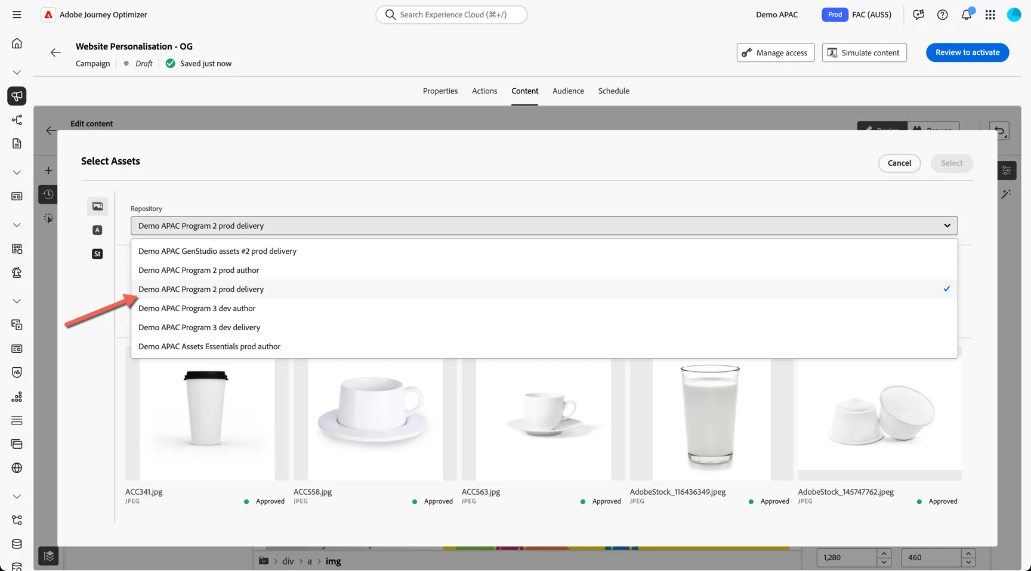Click the Prod sandbox badge
The image size is (1031, 571).
(835, 15)
